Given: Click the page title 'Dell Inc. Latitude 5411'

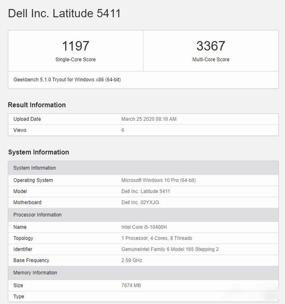Looking at the screenshot, I should (x=64, y=13).
